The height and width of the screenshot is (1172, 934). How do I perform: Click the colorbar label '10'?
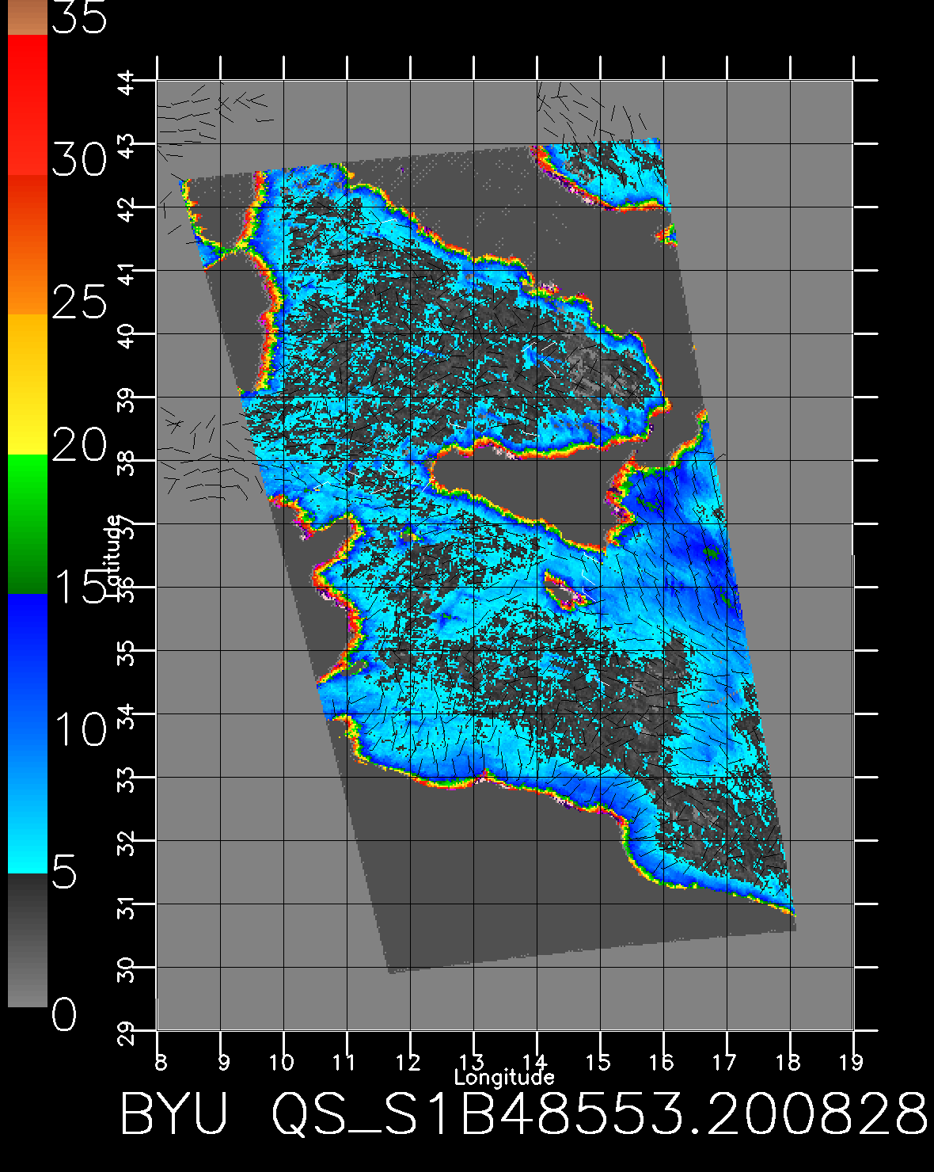tap(79, 729)
